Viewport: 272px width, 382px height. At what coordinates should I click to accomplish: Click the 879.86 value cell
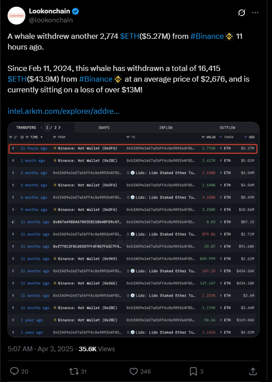tap(209, 234)
